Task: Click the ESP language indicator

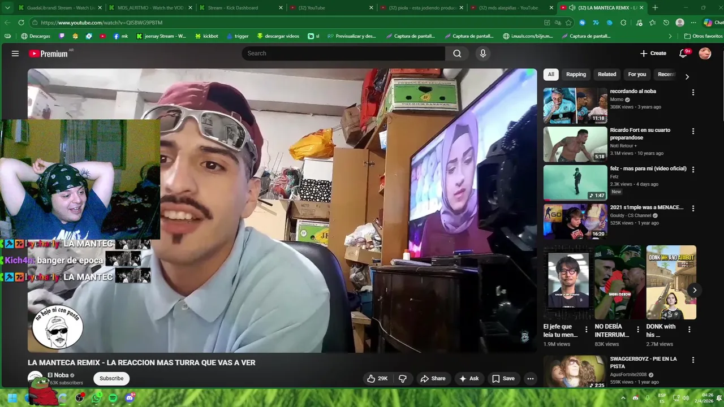Action: point(662,398)
